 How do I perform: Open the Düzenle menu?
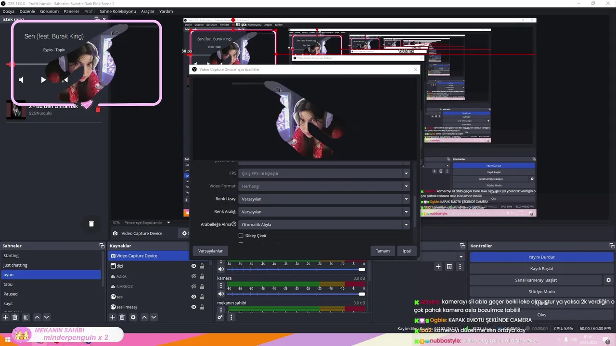pos(27,11)
